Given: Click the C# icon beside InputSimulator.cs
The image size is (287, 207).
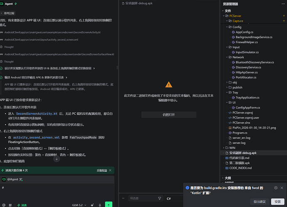Looking at the screenshot, I should pyautogui.click(x=233, y=52).
